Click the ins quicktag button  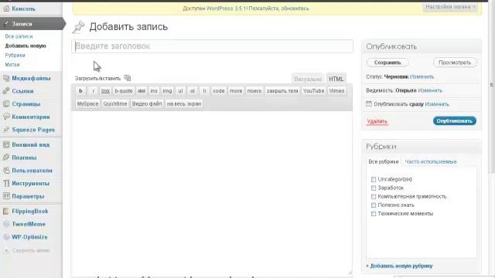click(154, 91)
